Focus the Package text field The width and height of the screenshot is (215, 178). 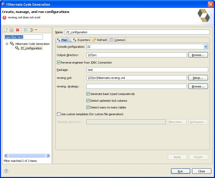pos(147,70)
